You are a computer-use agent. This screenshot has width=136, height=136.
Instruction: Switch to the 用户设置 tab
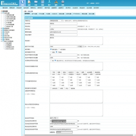point(34,14)
